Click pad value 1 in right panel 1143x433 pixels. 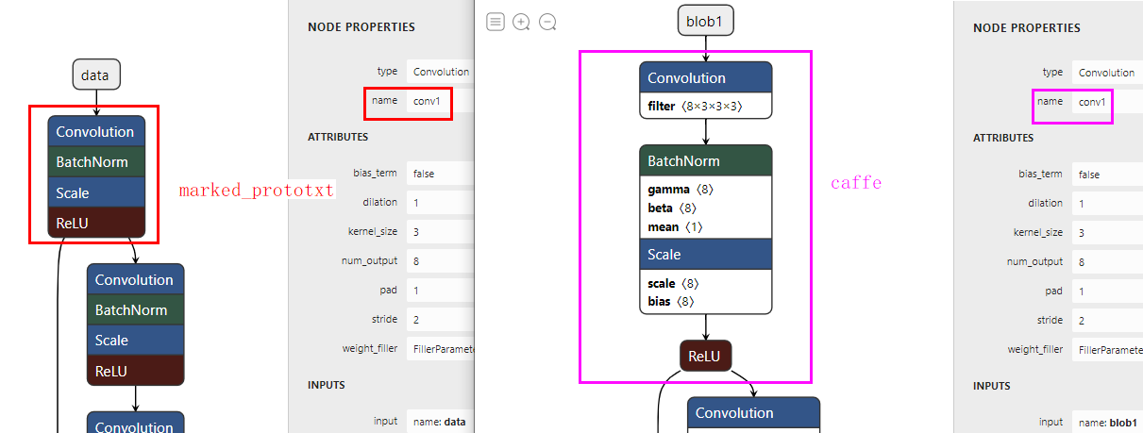pos(1107,291)
